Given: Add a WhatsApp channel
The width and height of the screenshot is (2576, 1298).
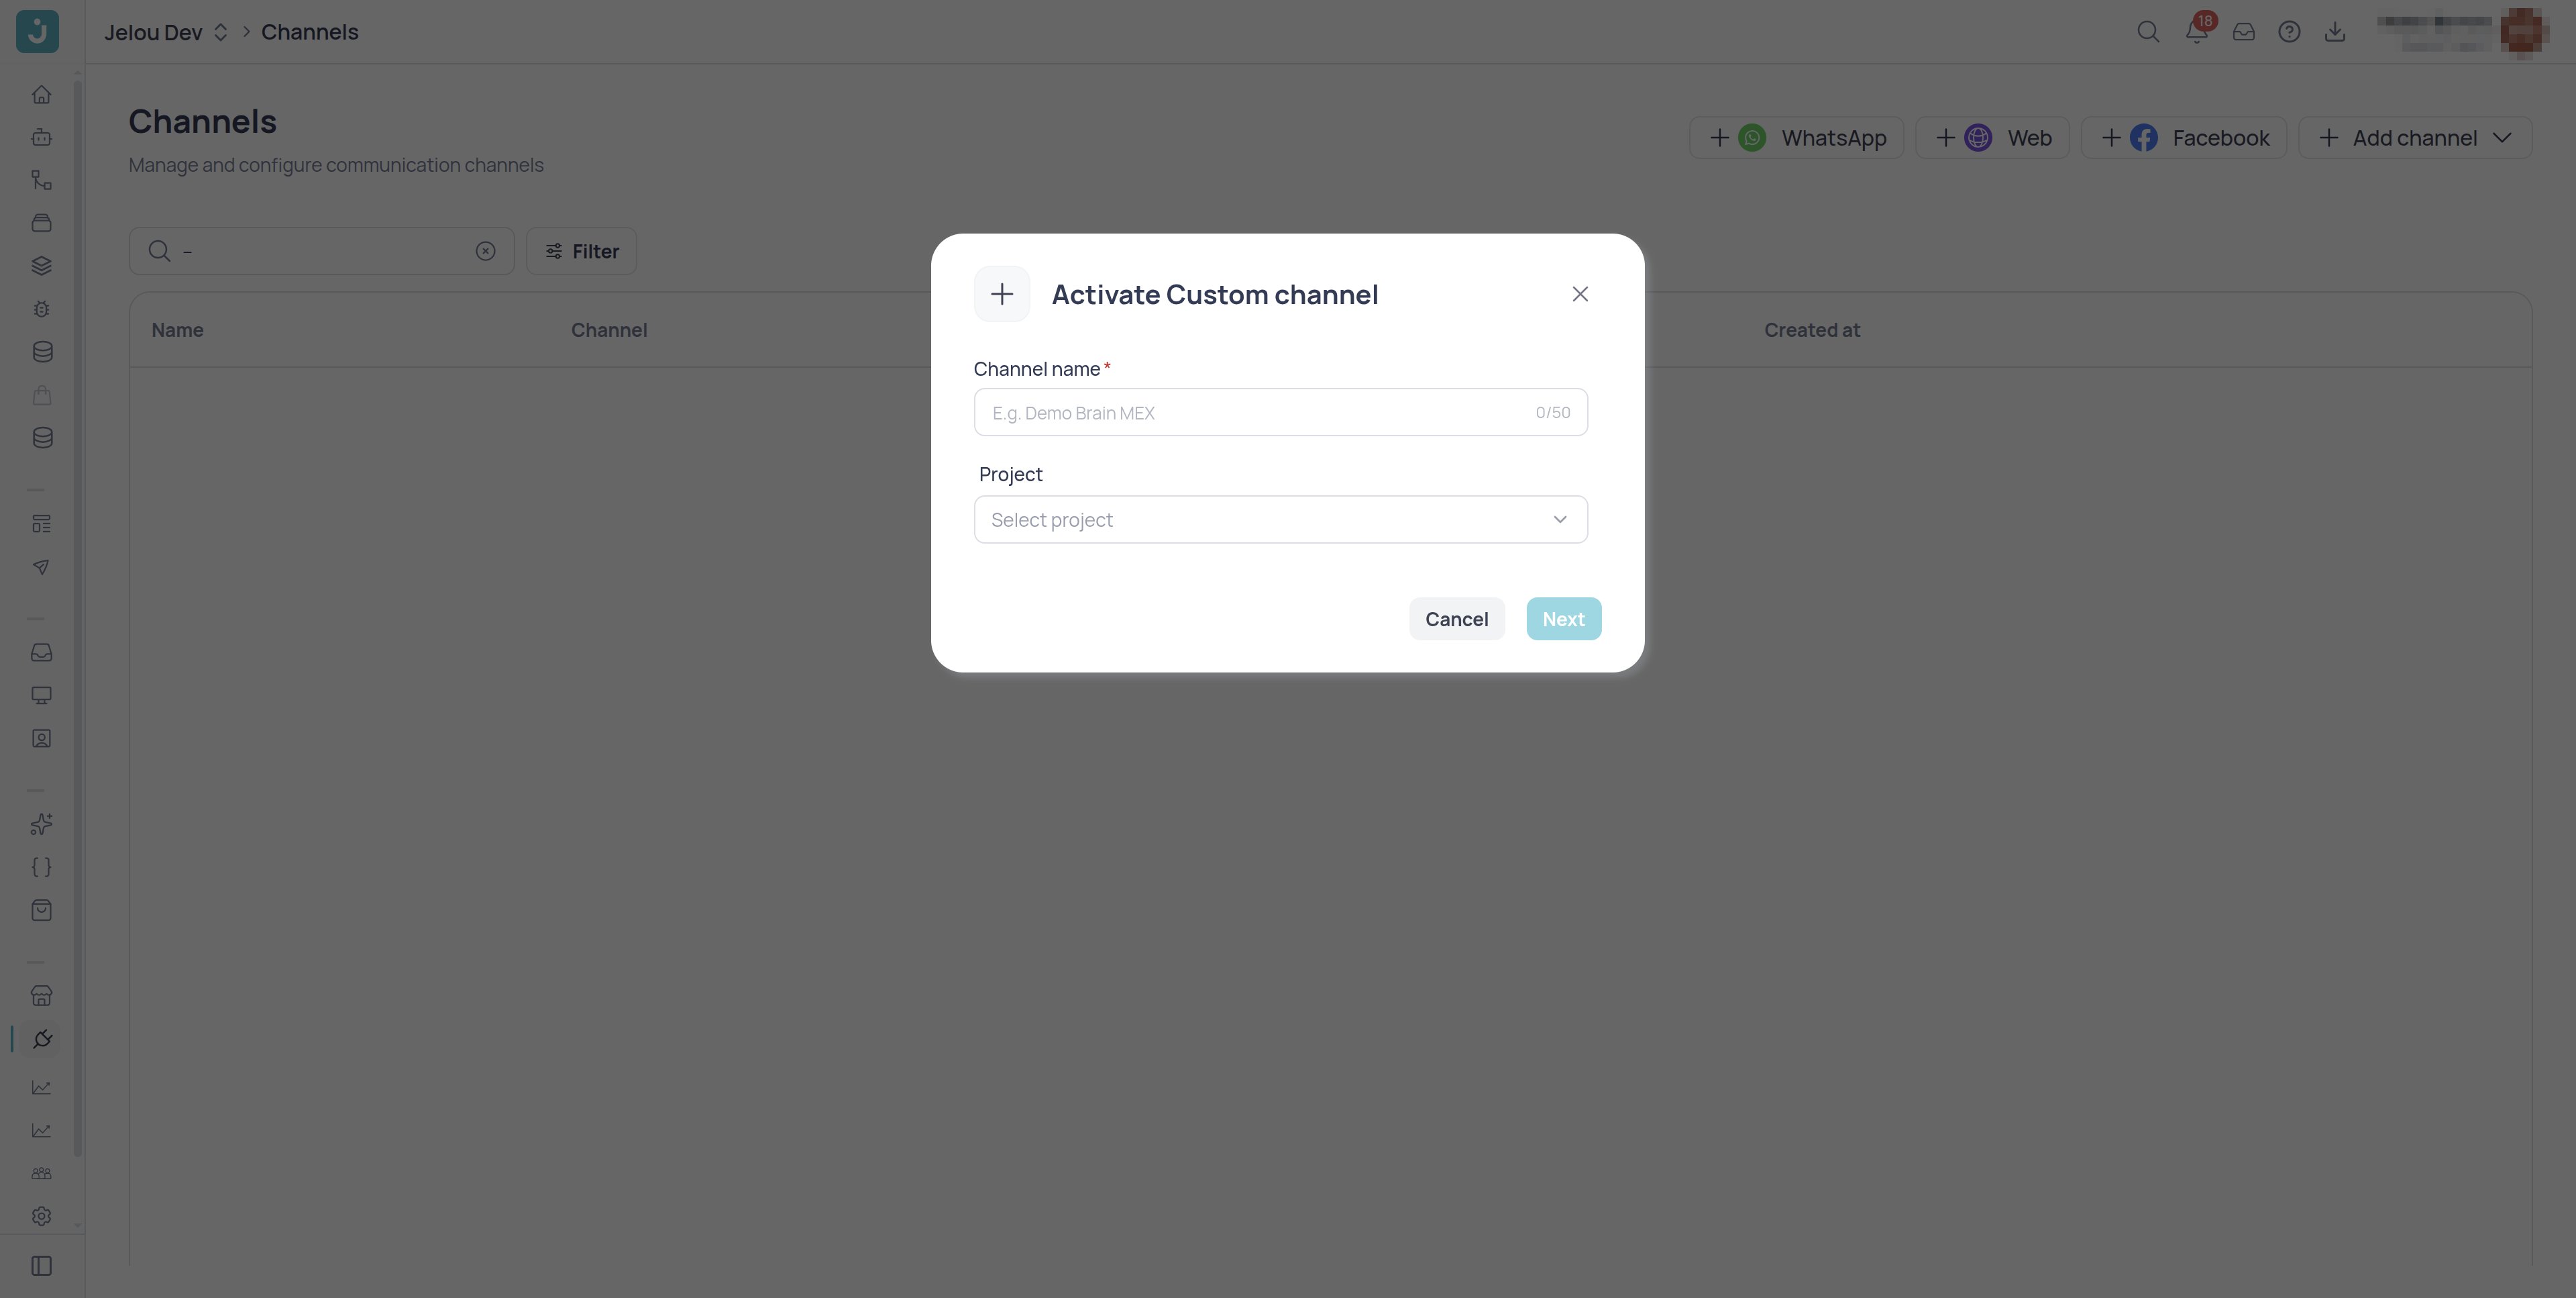Looking at the screenshot, I should tap(1797, 138).
